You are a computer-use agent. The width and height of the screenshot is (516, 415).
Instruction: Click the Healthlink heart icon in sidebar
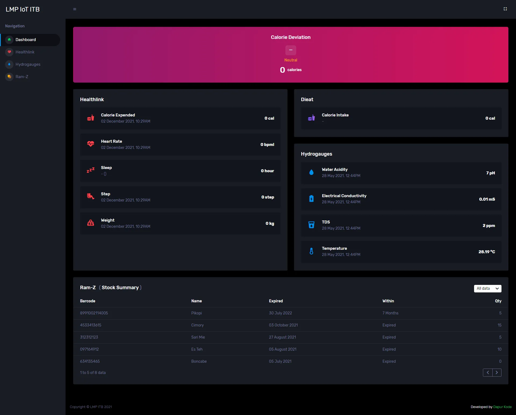click(x=9, y=52)
